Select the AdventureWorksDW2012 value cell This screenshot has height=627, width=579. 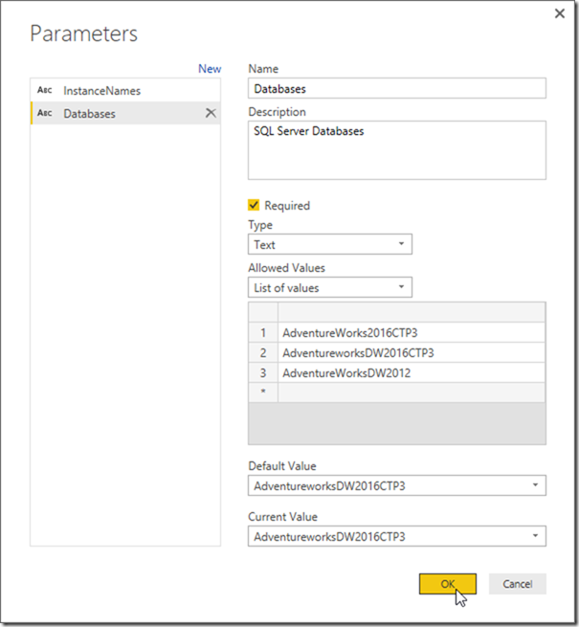click(412, 372)
